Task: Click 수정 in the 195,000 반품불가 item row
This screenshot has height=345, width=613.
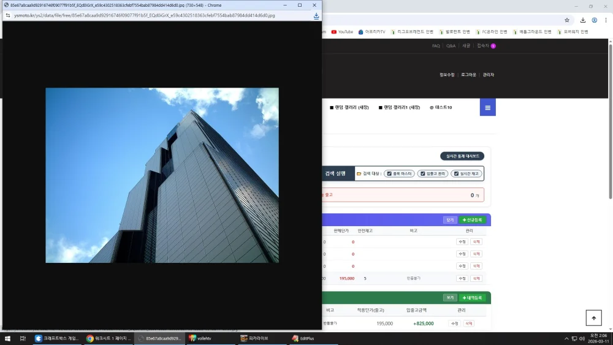Action: pos(462,279)
